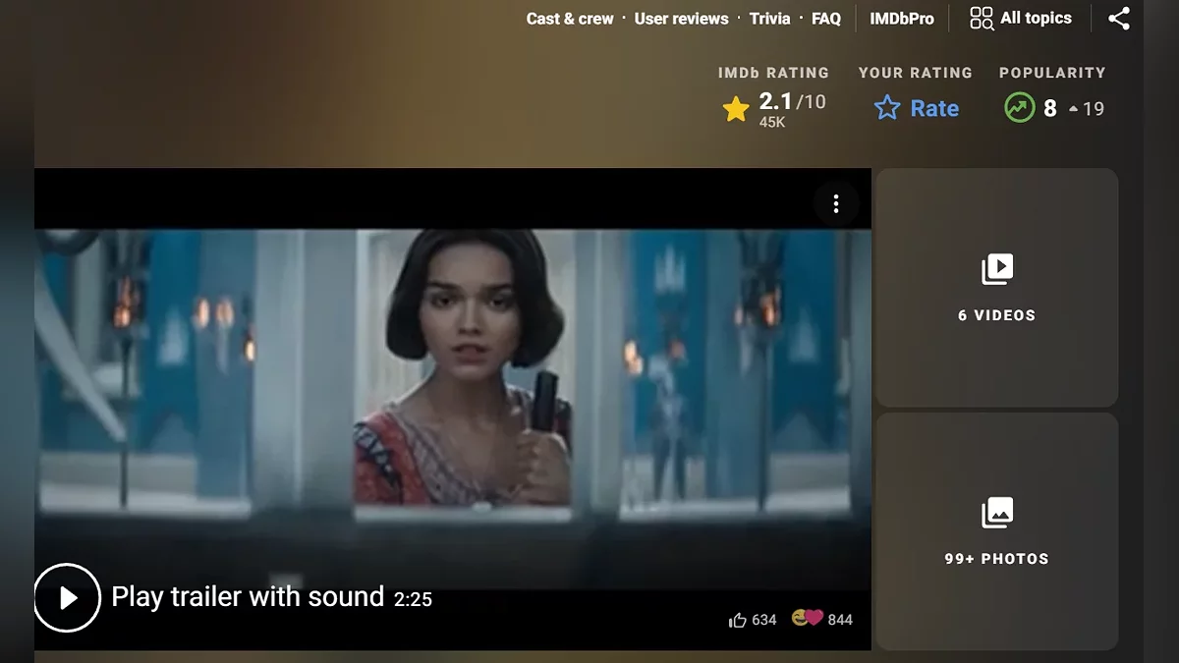The image size is (1179, 663).
Task: Open the FAQ page
Action: (x=825, y=19)
